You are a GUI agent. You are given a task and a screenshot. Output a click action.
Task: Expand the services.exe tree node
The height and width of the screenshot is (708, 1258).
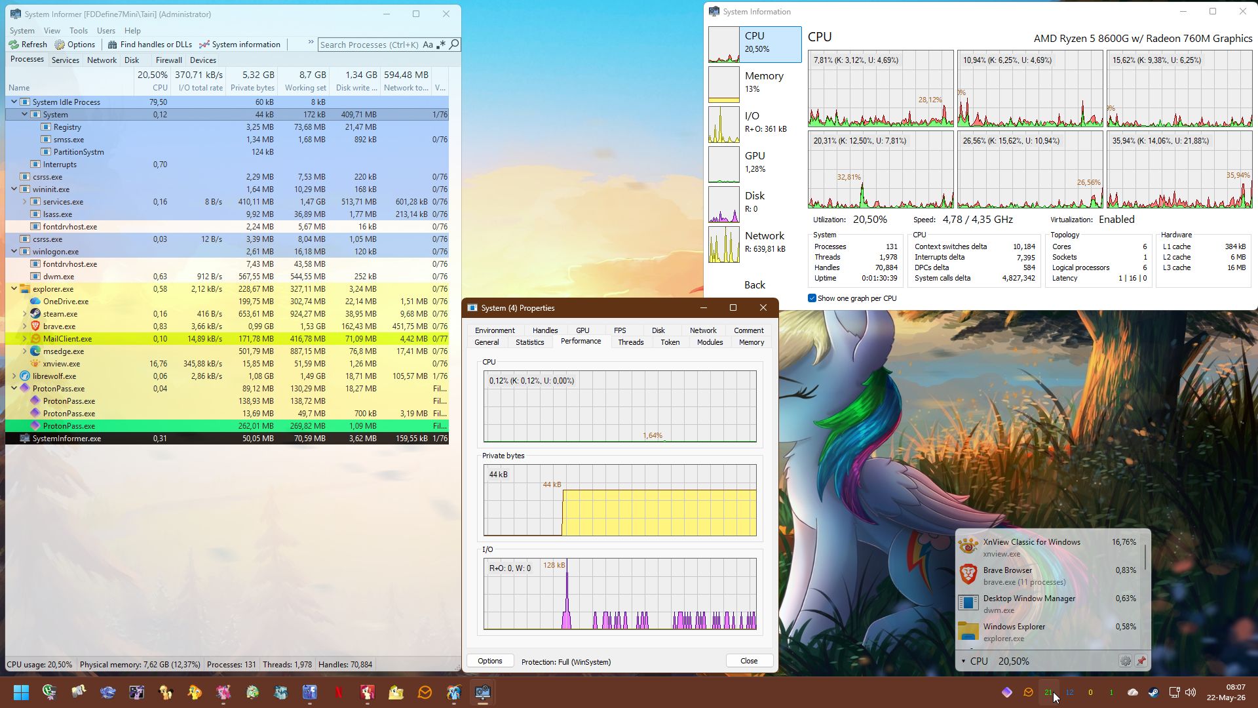(24, 202)
